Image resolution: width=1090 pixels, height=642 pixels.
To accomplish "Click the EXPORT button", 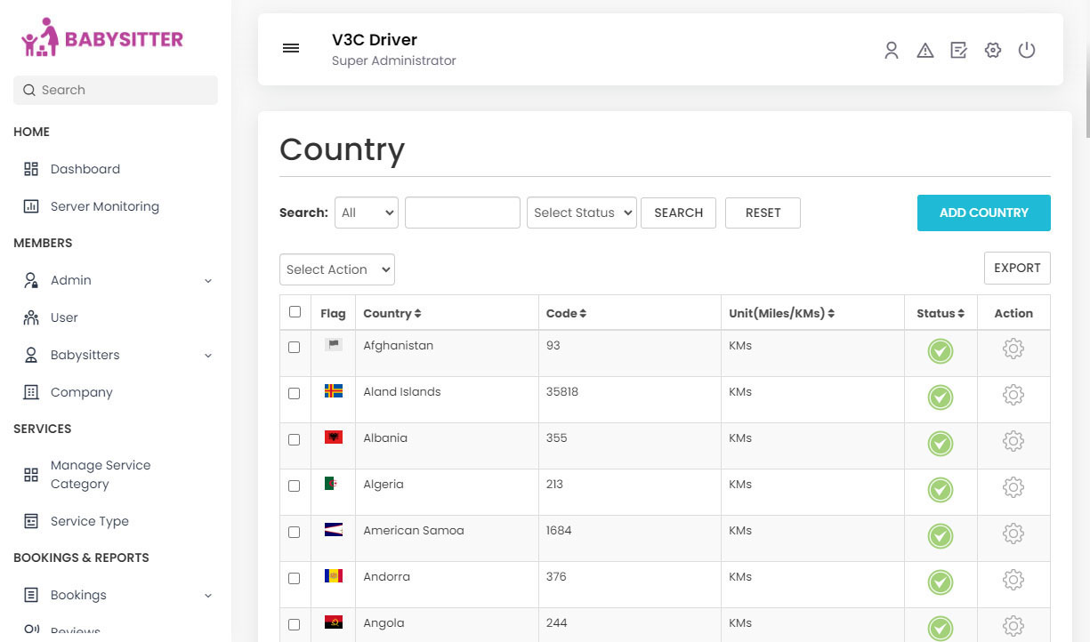I will (x=1016, y=268).
